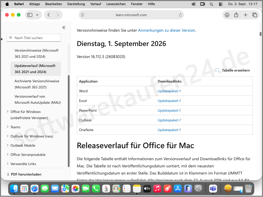Open Messages from the Dock
This screenshot has height=197, width=263.
tap(45, 189)
